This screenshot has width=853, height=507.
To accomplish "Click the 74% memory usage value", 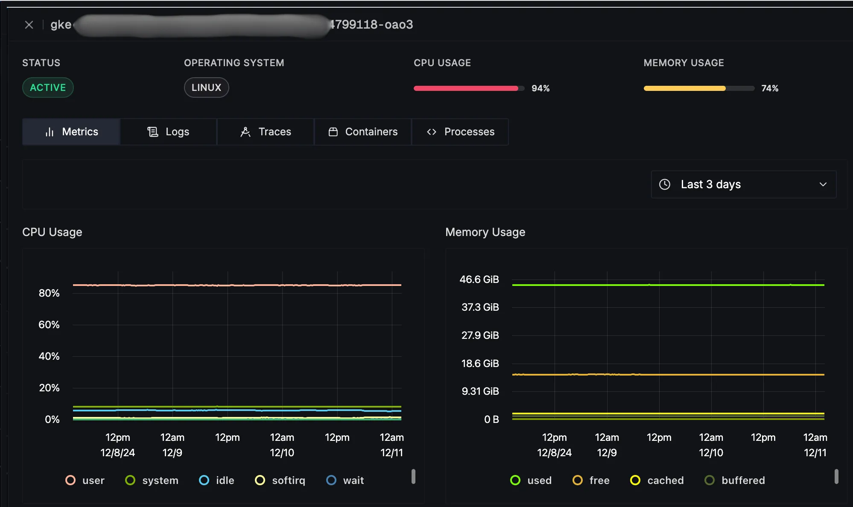I will [770, 88].
